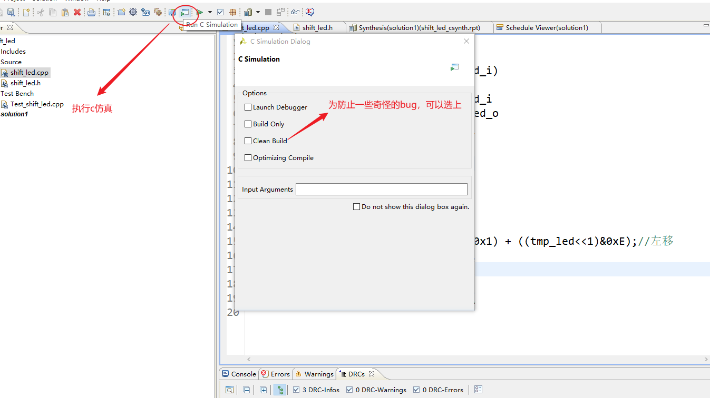Image resolution: width=710 pixels, height=398 pixels.
Task: Open dropdown arrow beside report document icon
Action: click(x=258, y=12)
